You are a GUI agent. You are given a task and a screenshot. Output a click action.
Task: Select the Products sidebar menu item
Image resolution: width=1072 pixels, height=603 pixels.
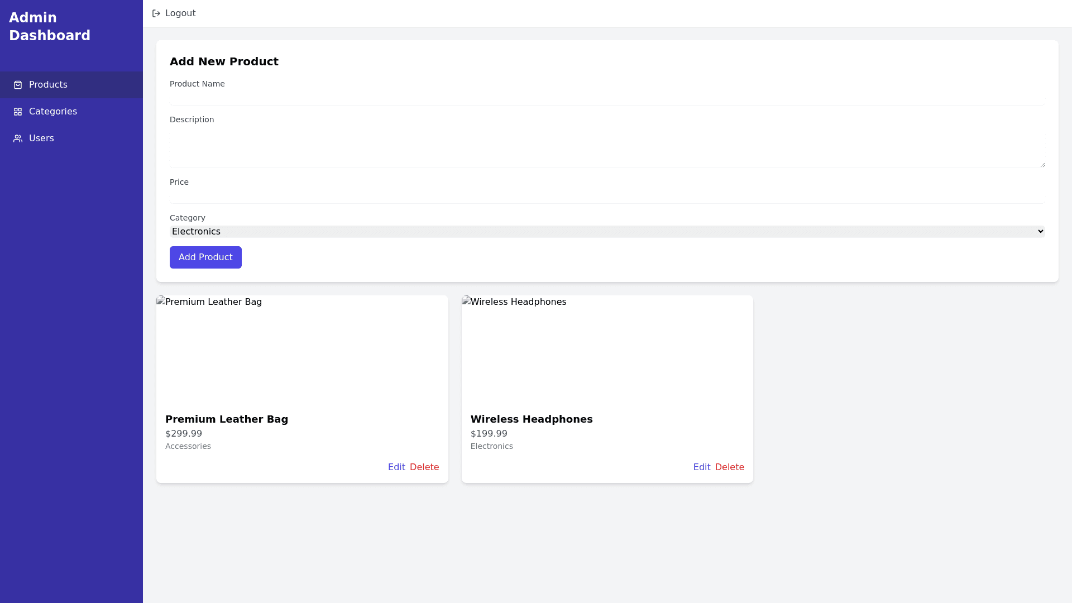click(x=48, y=85)
